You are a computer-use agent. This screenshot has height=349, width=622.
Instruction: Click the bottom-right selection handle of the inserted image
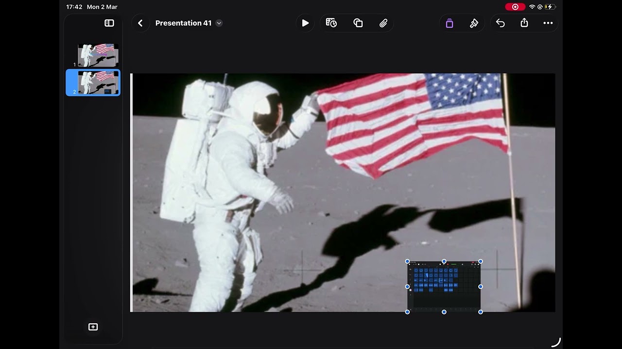point(481,312)
